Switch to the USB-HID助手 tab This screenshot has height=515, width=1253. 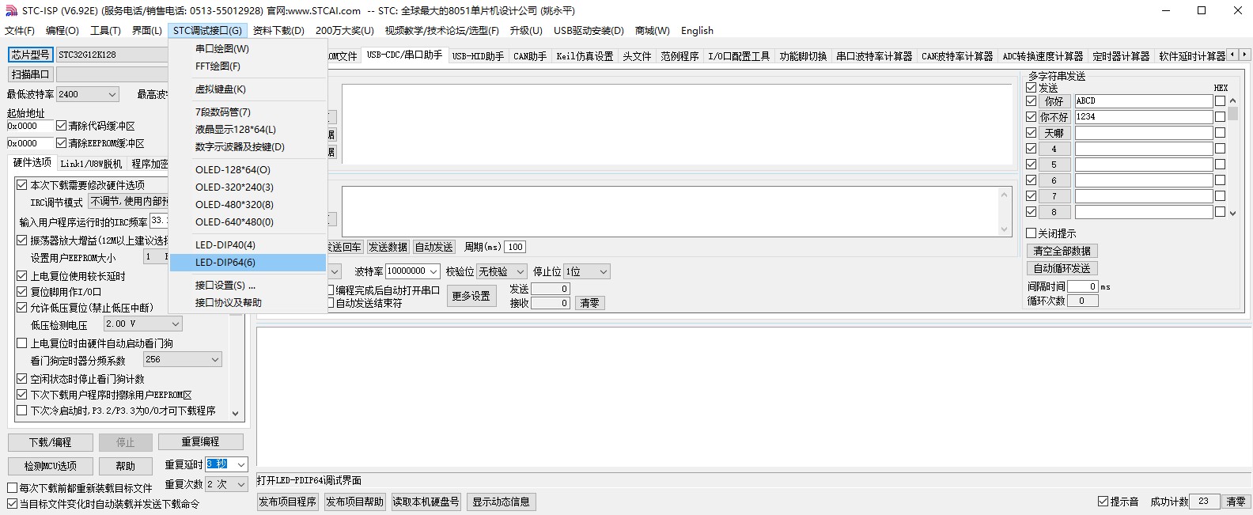(478, 56)
